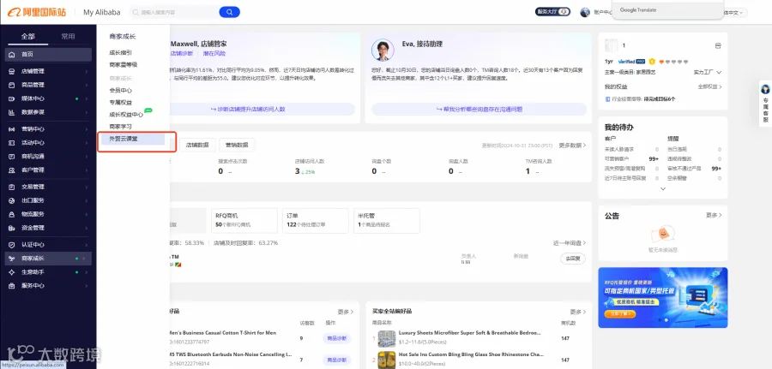This screenshot has width=772, height=369.
Task: Click the shop icon in profile card
Action: tap(718, 45)
